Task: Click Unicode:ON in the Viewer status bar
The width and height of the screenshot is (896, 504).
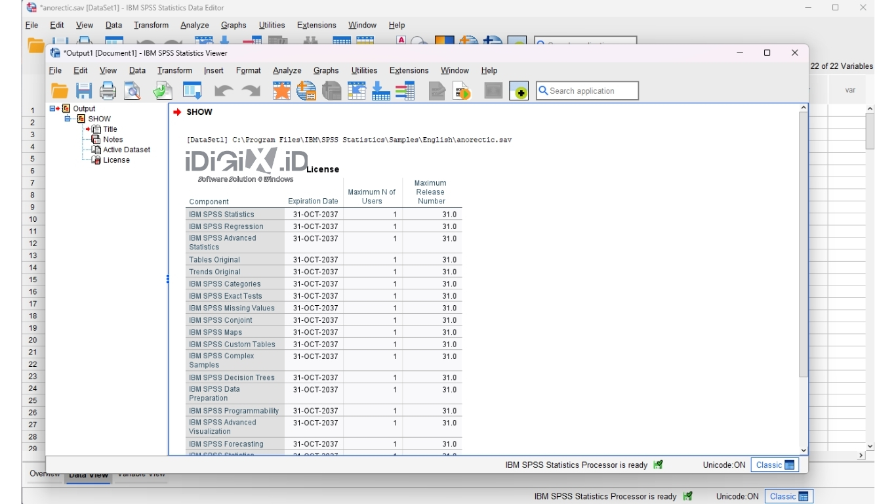Action: click(724, 465)
